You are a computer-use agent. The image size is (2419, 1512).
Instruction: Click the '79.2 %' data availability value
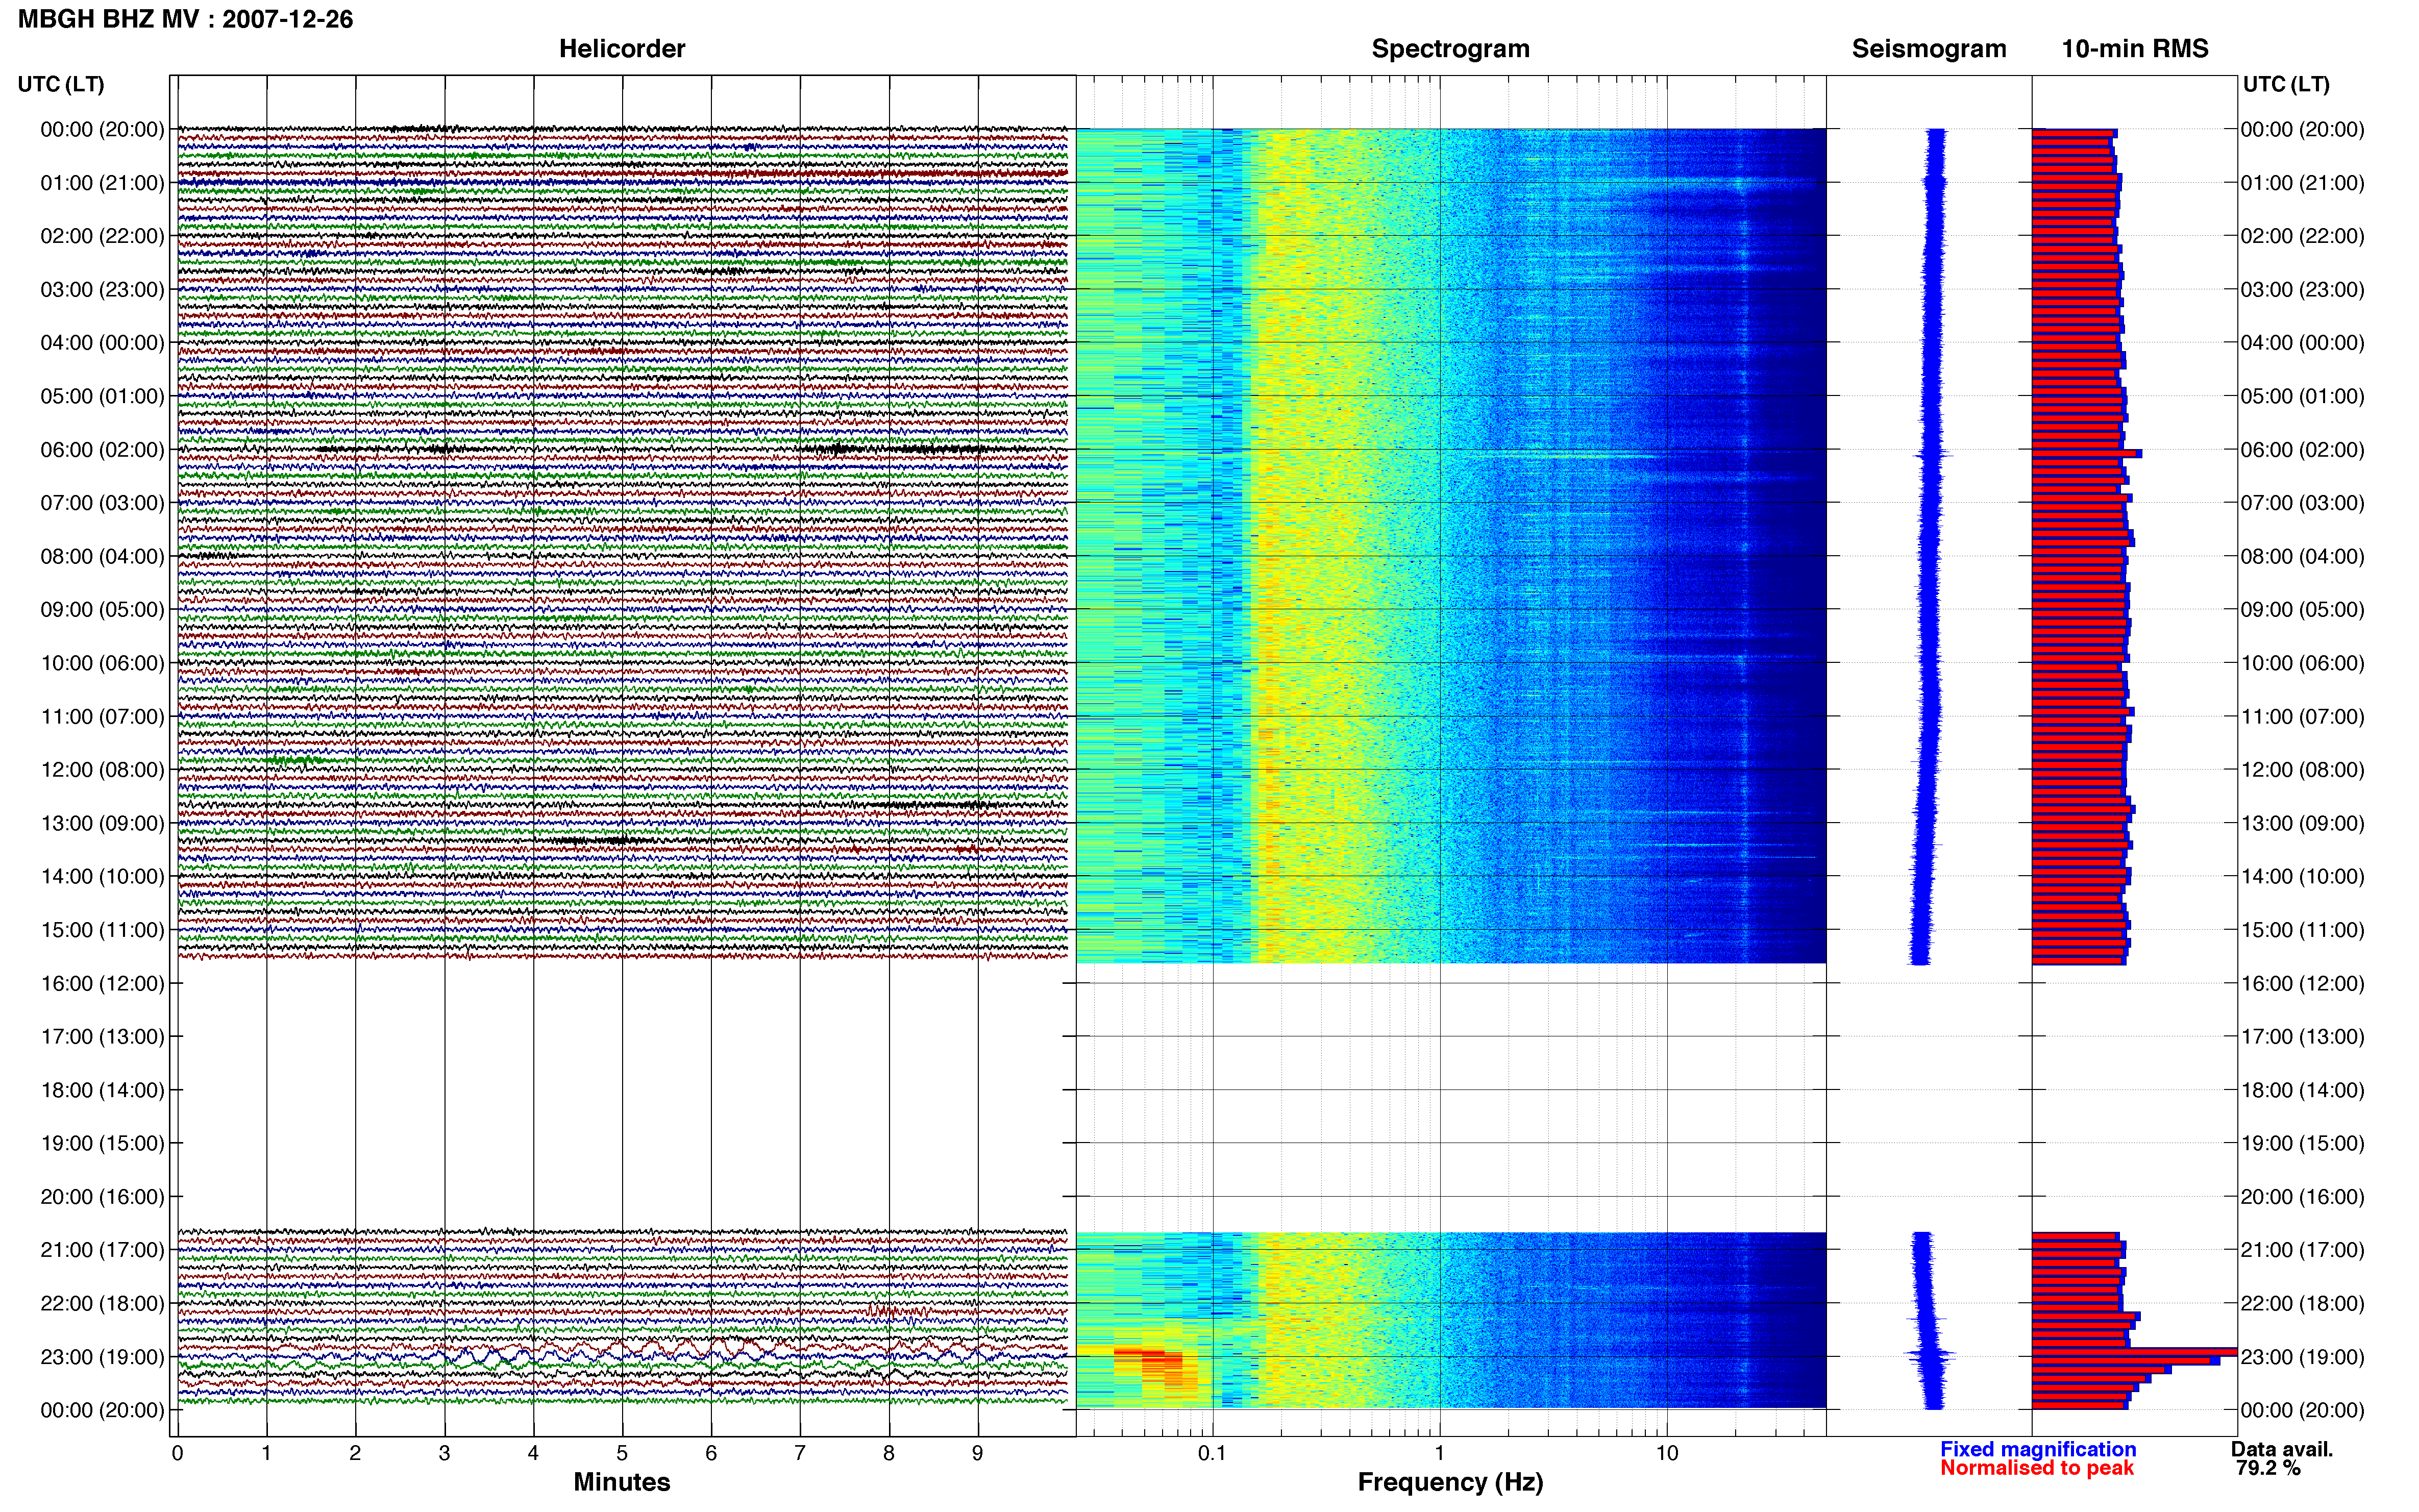click(x=2268, y=1468)
